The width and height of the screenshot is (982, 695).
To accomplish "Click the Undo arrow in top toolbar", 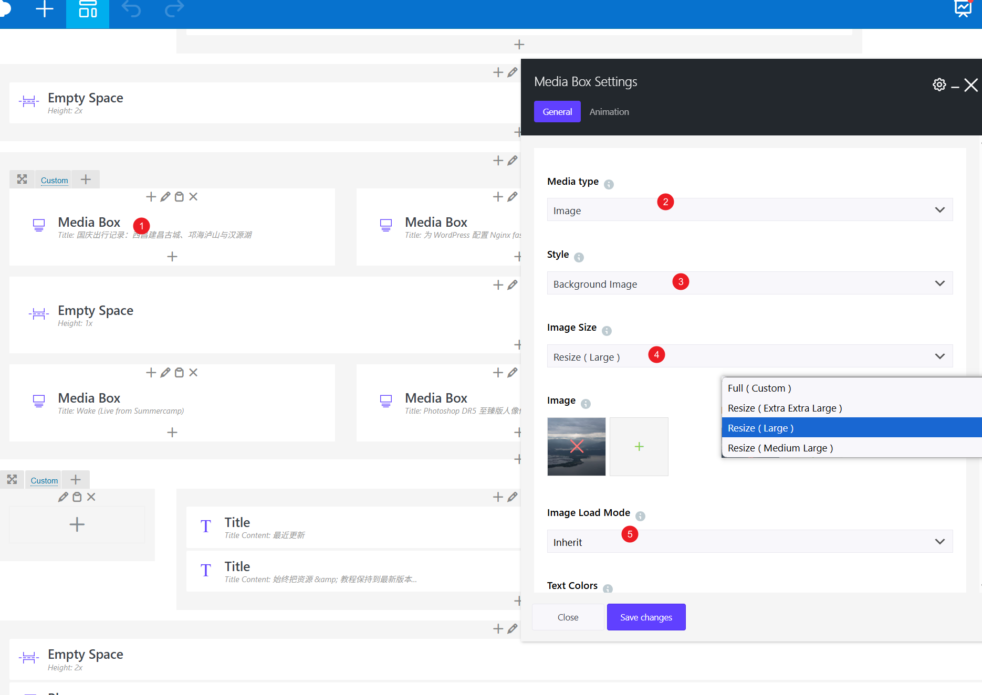I will 131,9.
